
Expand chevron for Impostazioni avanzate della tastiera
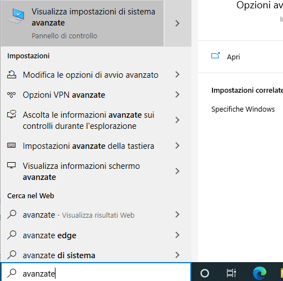(x=178, y=145)
